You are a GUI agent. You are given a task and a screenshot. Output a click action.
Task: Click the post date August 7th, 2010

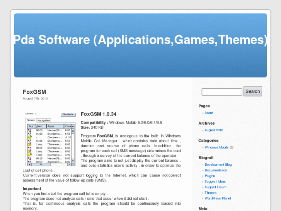35,98
